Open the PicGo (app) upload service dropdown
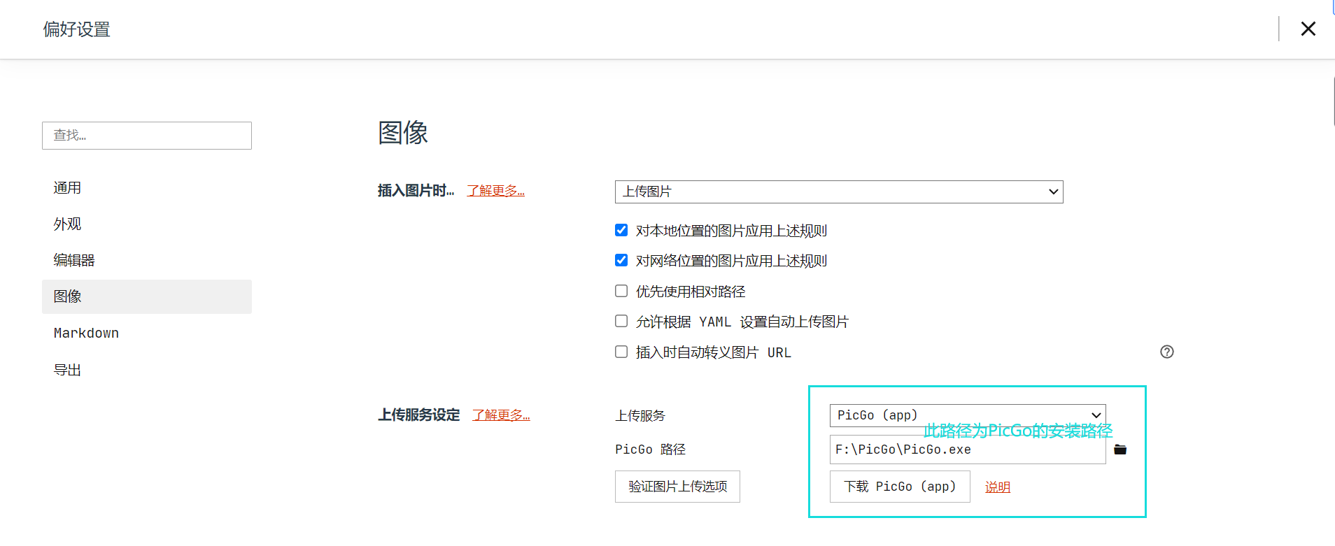 pos(968,415)
